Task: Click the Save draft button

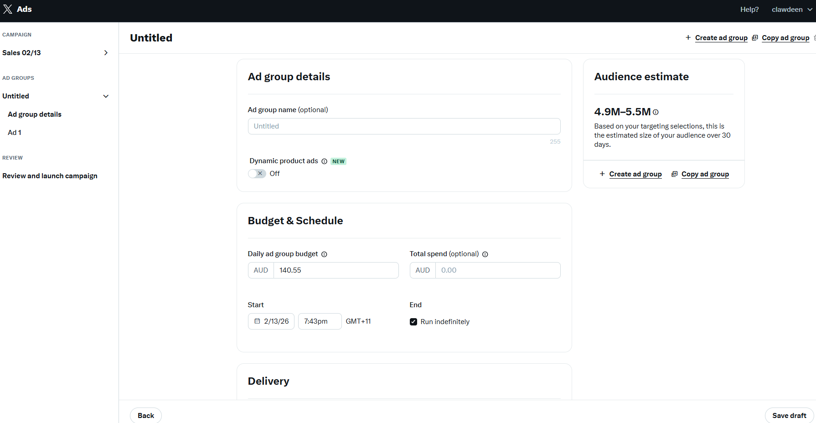Action: click(789, 415)
